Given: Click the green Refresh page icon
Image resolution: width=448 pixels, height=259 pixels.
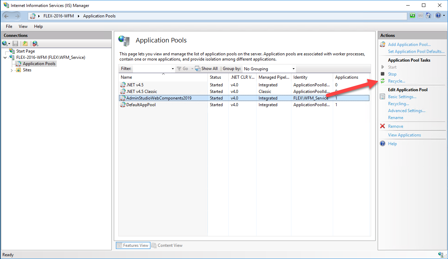Looking at the screenshot, I should tap(412, 16).
